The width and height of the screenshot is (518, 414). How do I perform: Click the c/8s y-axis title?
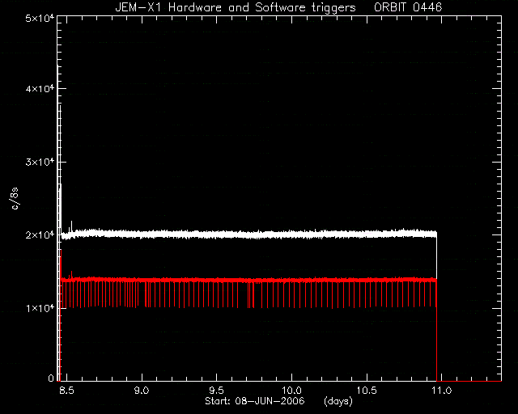point(15,198)
